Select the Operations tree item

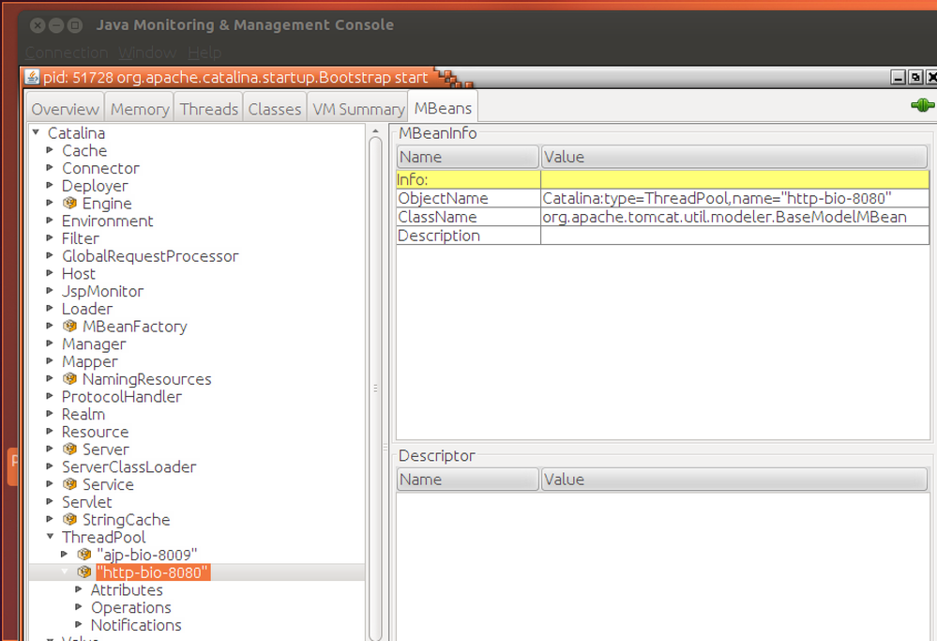coord(130,608)
